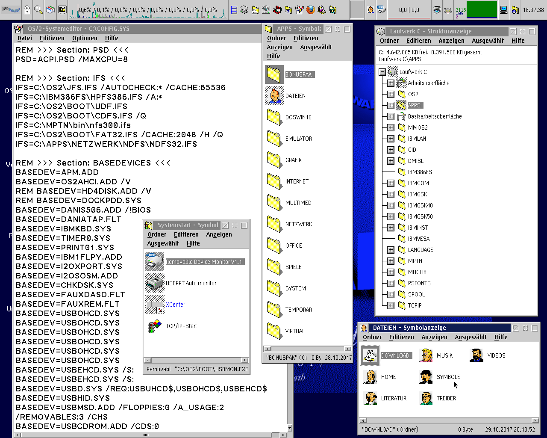Expand the Arbeitsoberfläche tree node
Screen dimensions: 547x438
tap(391, 83)
